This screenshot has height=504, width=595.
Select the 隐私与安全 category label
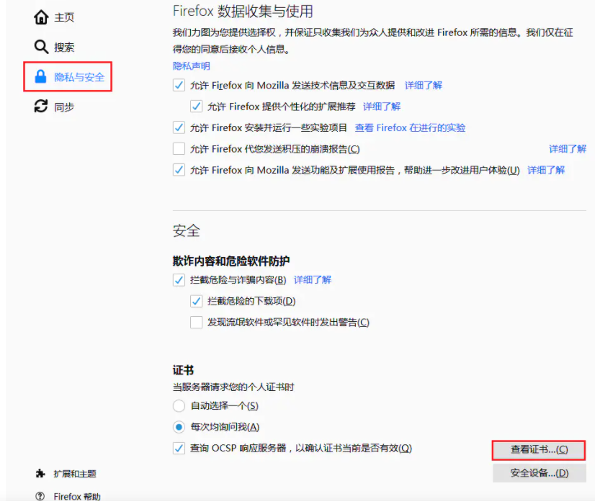[x=79, y=77]
